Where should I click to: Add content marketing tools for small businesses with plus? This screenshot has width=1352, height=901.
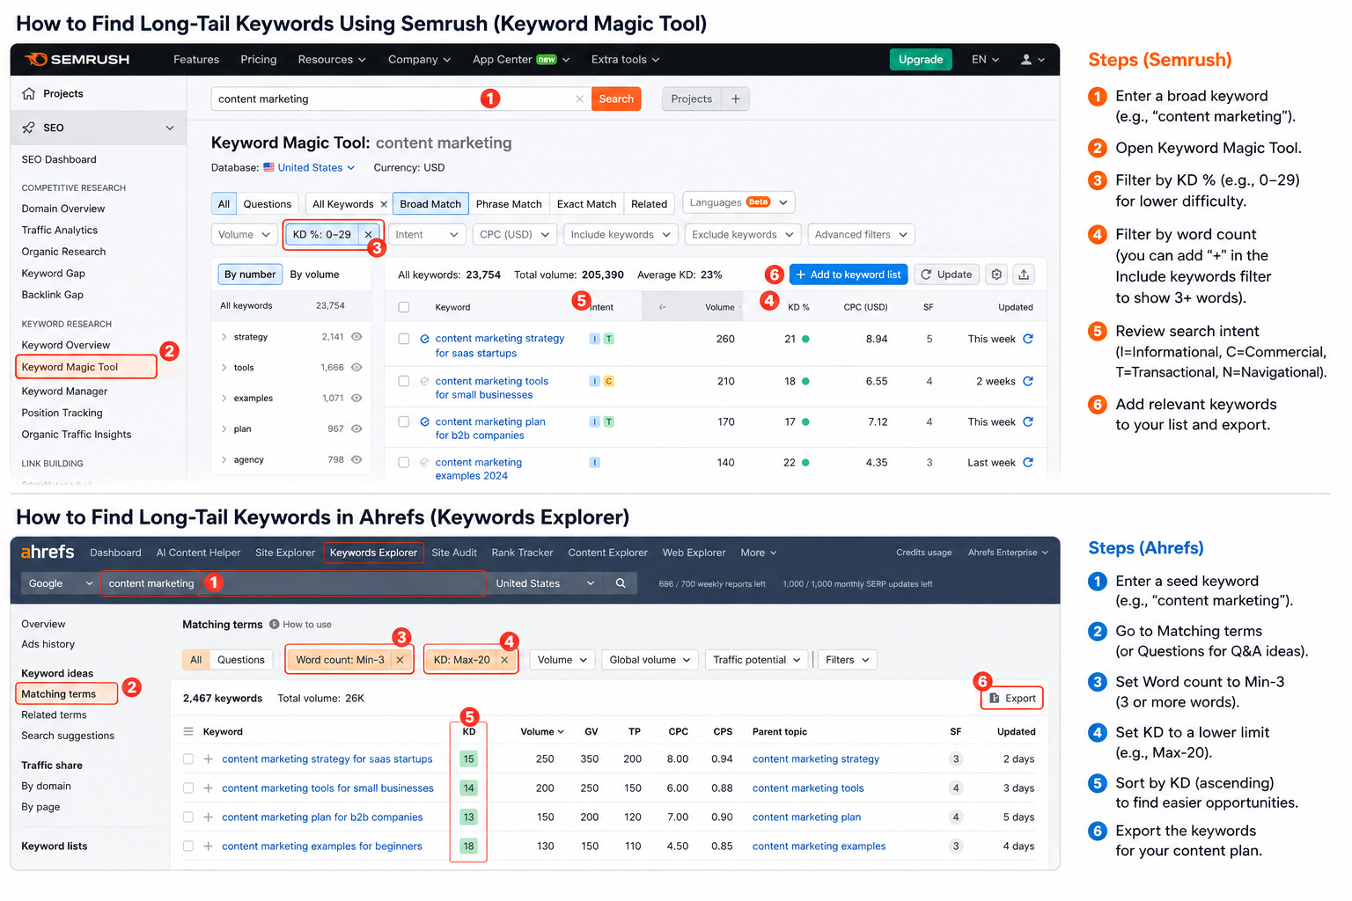pos(209,788)
